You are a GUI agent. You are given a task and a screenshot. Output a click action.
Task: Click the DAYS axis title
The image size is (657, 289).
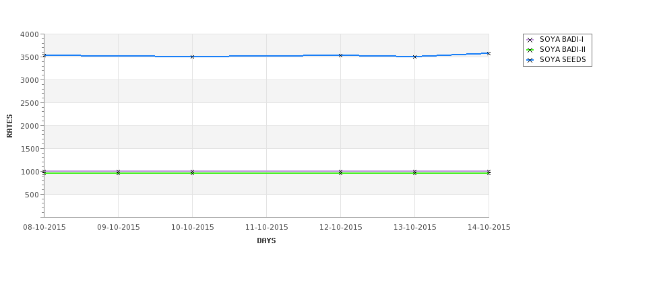(266, 241)
